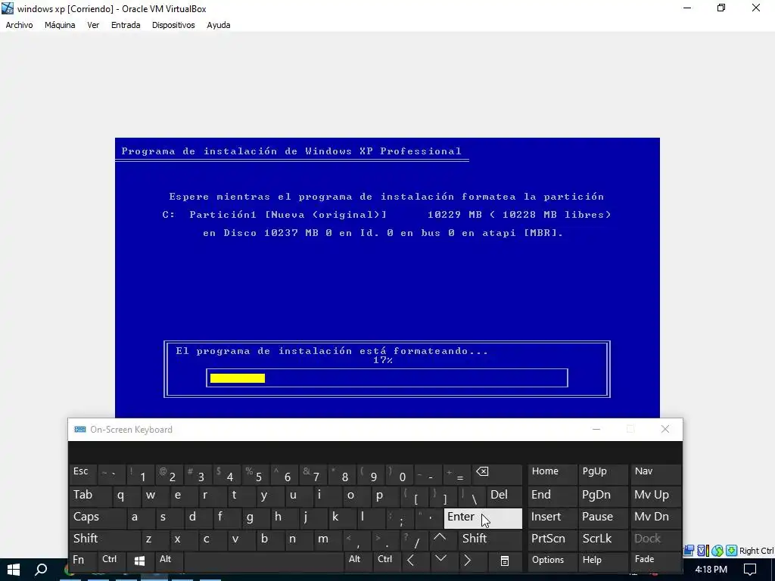Toggle the Fade key
This screenshot has height=581, width=775.
tap(655, 561)
